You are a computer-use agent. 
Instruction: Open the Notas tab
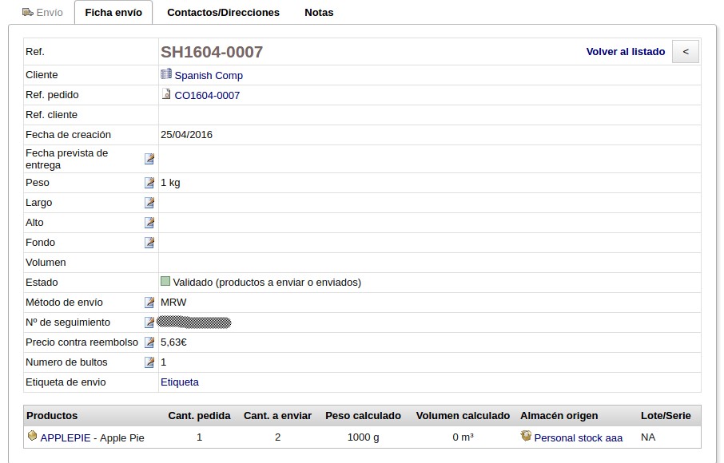319,13
